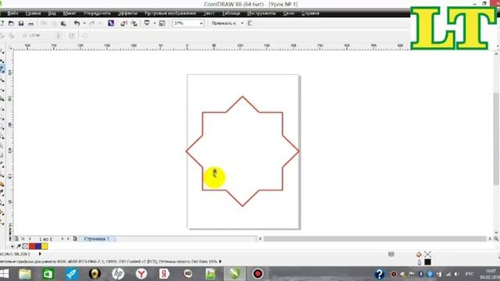Viewport: 500px width, 281px height.
Task: Click the no-color swatch in document palette
Action: click(25, 246)
